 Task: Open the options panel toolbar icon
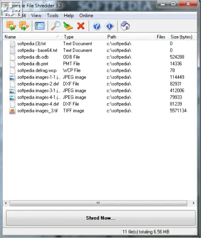(x=40, y=26)
